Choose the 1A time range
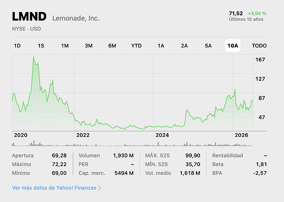The height and width of the screenshot is (202, 284). (x=161, y=46)
